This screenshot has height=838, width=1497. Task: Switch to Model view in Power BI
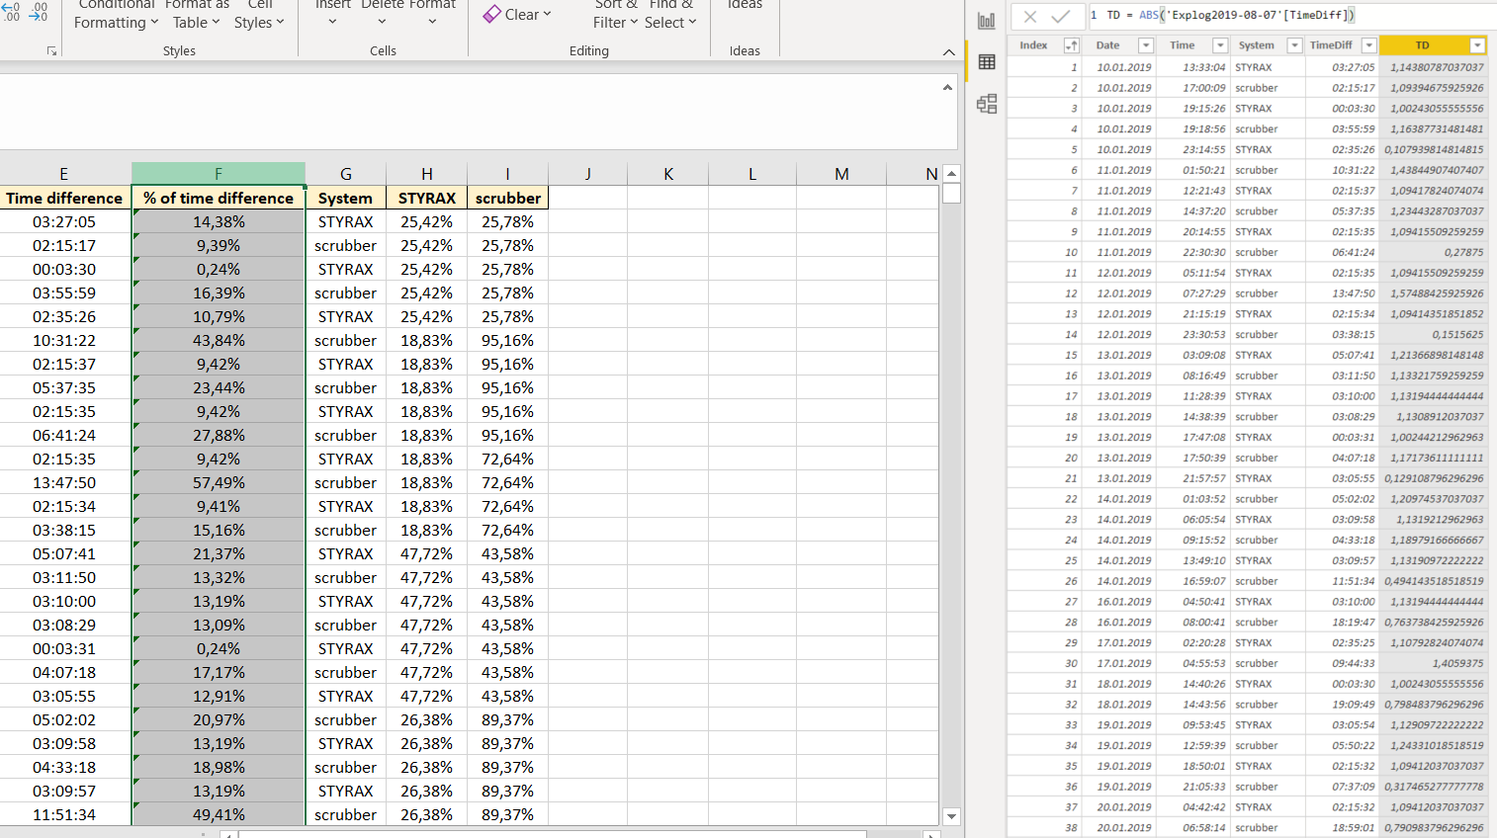coord(987,104)
